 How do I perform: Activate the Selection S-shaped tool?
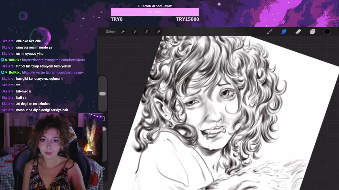click(147, 32)
